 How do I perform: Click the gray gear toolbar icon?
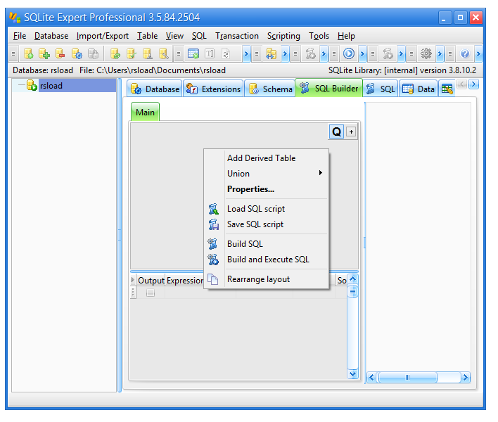point(426,53)
